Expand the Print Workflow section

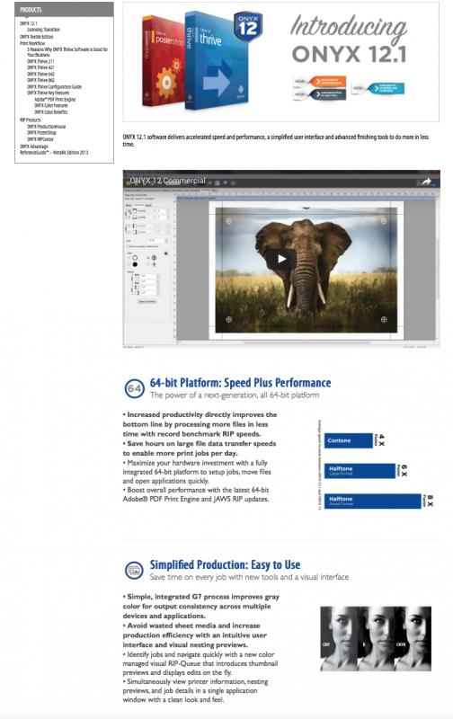click(32, 43)
